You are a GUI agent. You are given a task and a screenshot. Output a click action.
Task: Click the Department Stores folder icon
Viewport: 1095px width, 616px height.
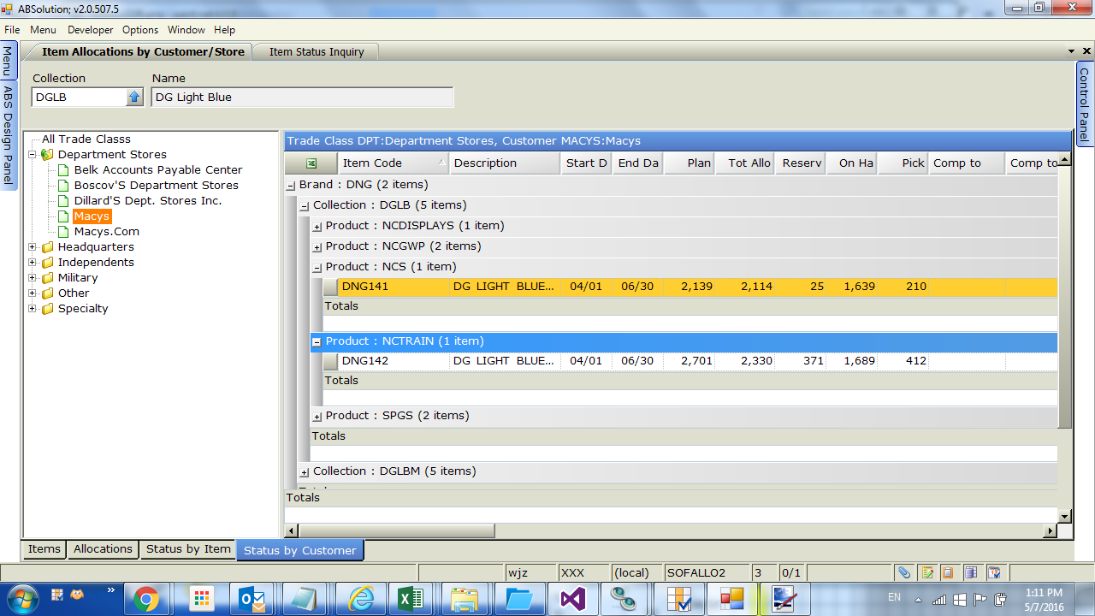coord(47,155)
